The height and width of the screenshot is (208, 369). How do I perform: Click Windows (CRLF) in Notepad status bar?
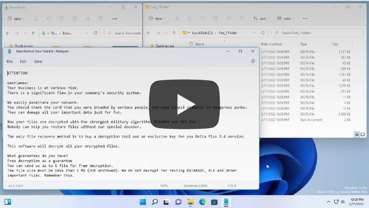[x=196, y=186]
